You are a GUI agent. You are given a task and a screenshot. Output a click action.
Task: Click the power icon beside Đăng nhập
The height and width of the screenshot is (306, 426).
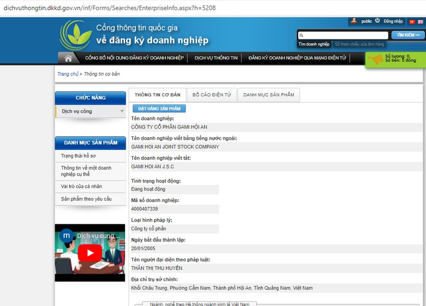(377, 21)
